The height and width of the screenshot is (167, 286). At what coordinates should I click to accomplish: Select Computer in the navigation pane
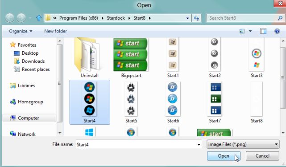click(29, 118)
